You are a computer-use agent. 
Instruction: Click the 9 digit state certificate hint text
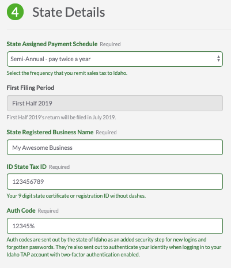(x=76, y=196)
